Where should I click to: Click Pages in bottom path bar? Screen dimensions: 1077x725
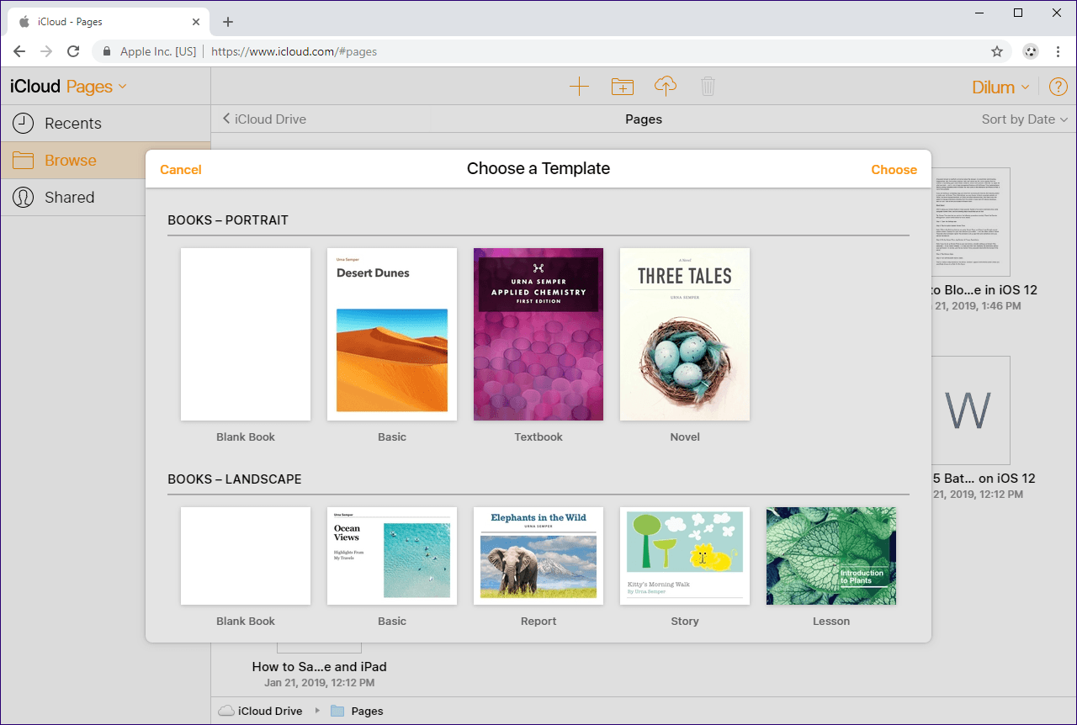point(368,711)
